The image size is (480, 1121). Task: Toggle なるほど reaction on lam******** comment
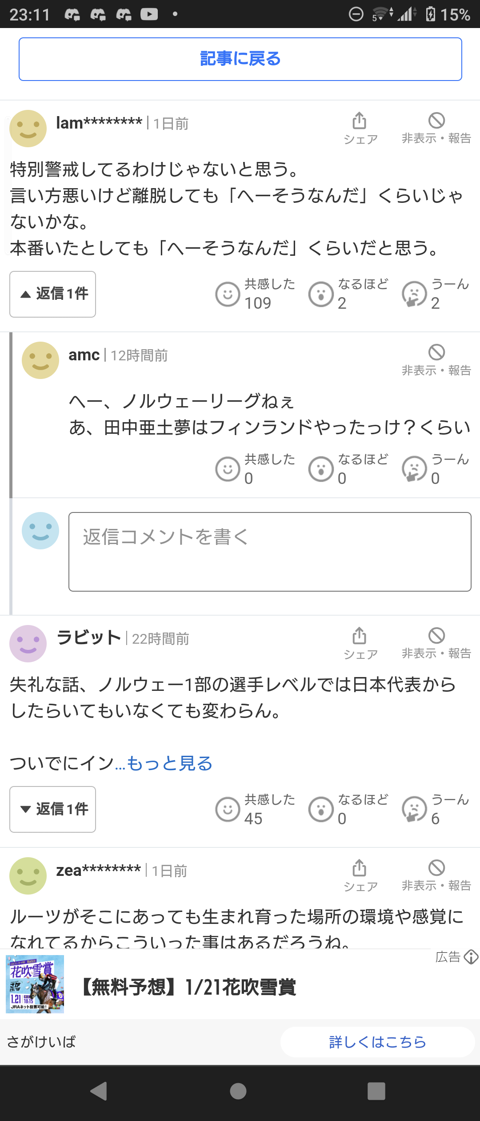[349, 294]
